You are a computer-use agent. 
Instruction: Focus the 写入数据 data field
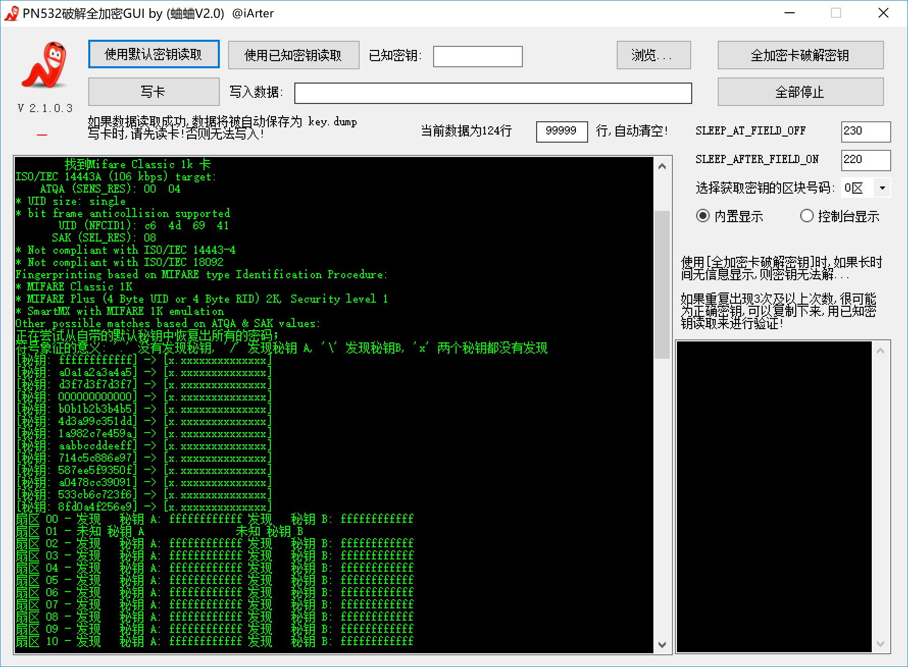[x=493, y=93]
